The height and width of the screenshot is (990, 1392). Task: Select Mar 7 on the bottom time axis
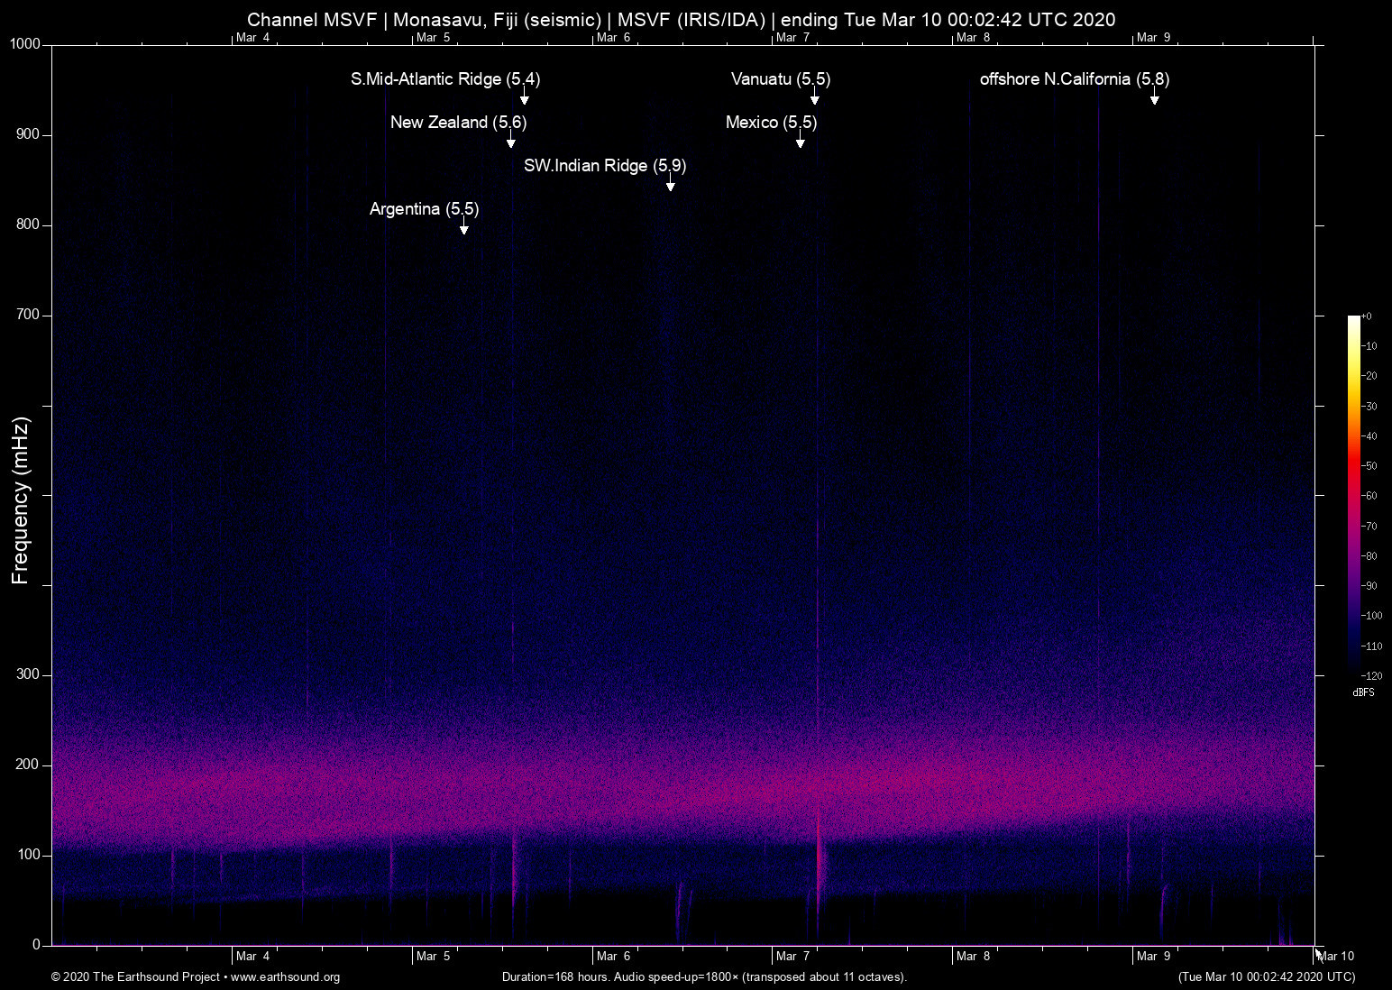(x=792, y=957)
